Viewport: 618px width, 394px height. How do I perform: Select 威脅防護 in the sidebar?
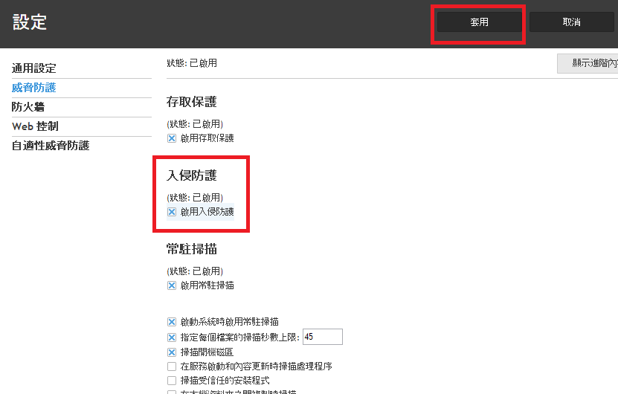pos(34,88)
